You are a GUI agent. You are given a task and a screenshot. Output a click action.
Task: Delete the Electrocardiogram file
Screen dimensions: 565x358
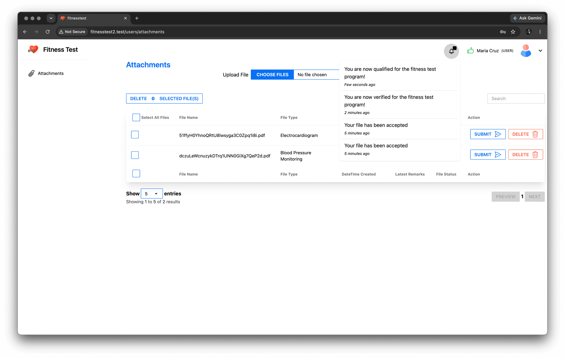point(526,134)
